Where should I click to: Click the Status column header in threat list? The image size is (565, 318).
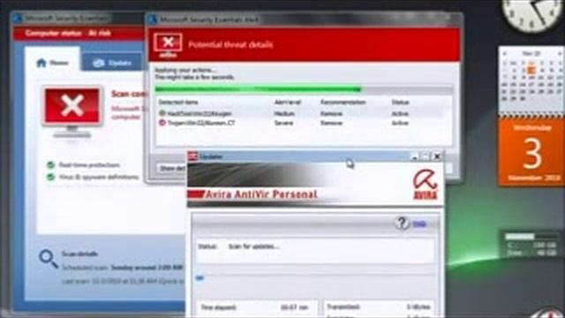tap(400, 102)
